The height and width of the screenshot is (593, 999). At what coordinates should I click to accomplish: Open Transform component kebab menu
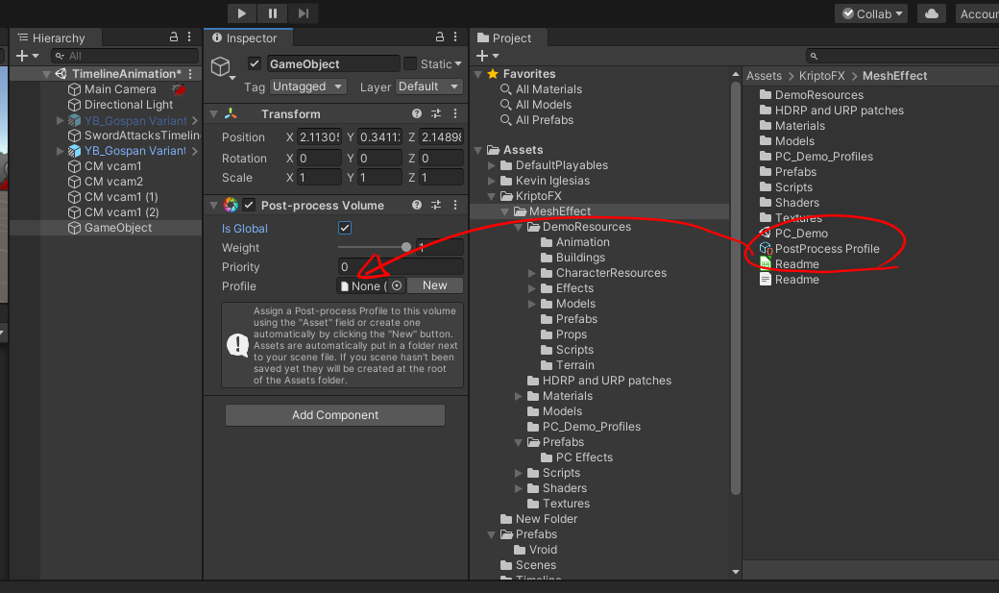455,113
